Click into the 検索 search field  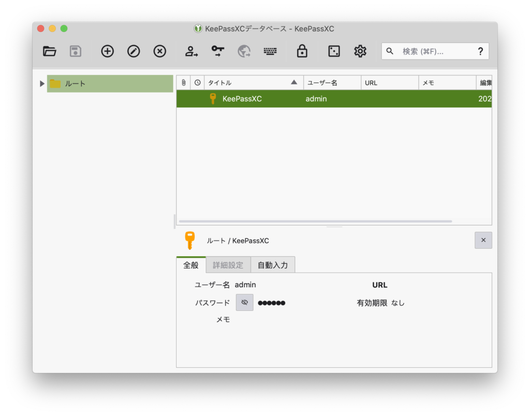[x=435, y=51]
